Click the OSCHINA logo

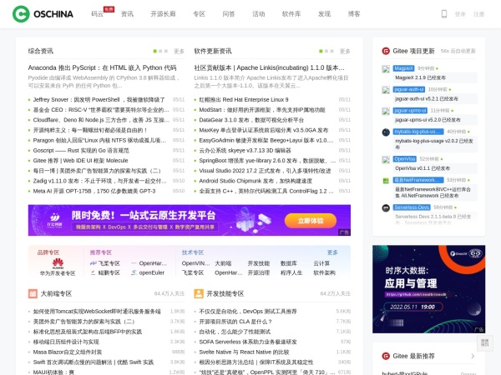coord(42,13)
